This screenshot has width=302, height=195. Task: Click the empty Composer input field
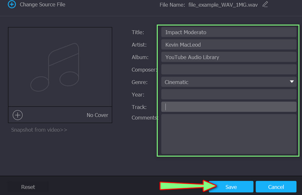[228, 70]
